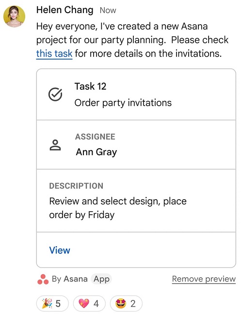Click the party popper emoji icon
The image size is (242, 315).
click(x=47, y=303)
